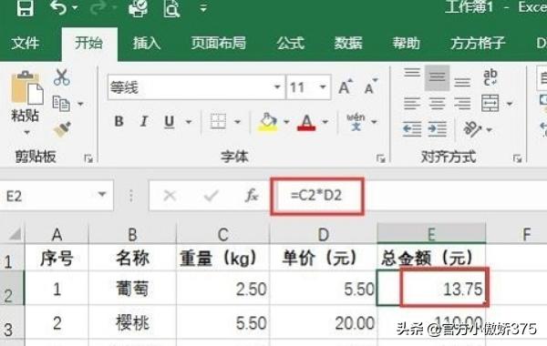
Task: Toggle Underline formatting
Action: [170, 122]
